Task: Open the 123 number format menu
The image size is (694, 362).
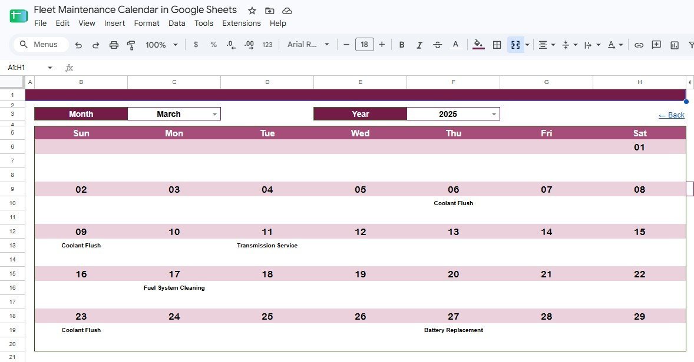Action: click(267, 45)
